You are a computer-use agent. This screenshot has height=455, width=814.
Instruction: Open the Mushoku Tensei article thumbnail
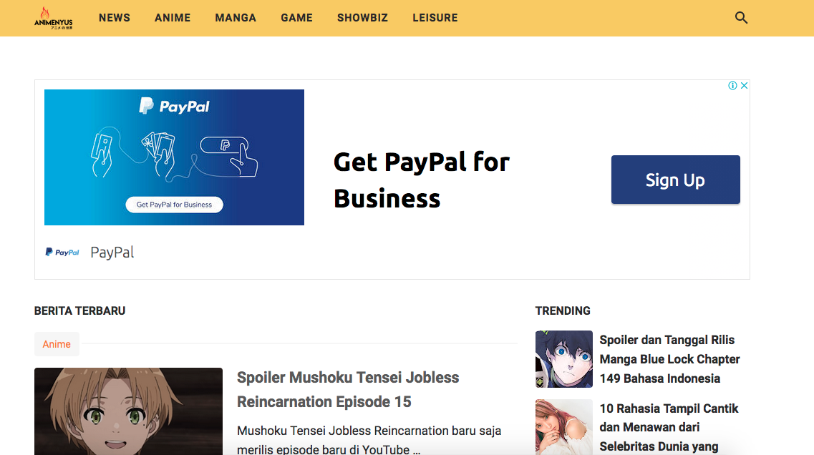pos(128,411)
